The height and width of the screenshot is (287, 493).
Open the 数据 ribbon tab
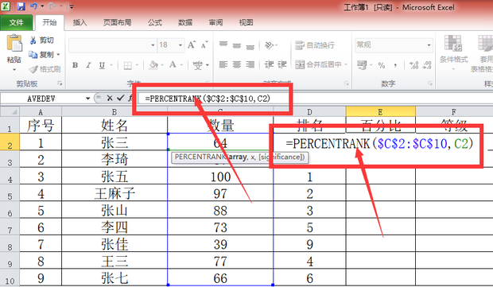coord(185,22)
